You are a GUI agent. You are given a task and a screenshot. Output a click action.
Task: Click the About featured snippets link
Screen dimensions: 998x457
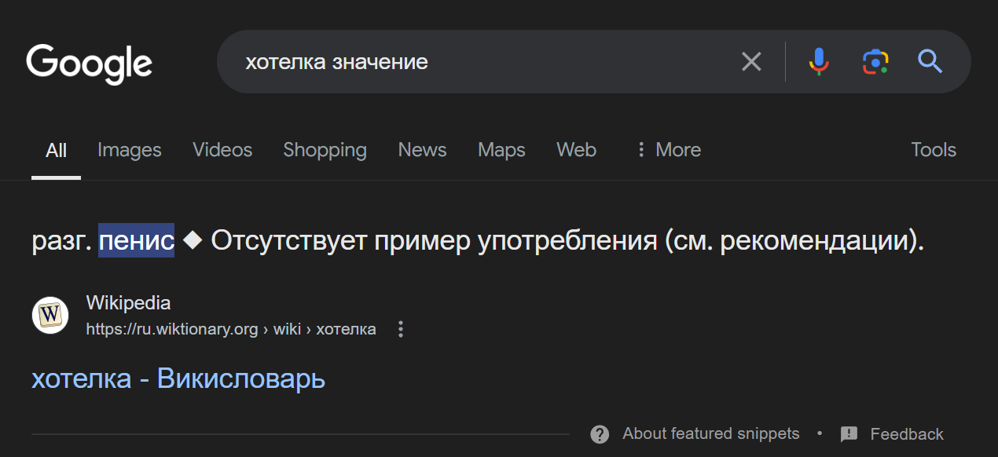pyautogui.click(x=710, y=433)
